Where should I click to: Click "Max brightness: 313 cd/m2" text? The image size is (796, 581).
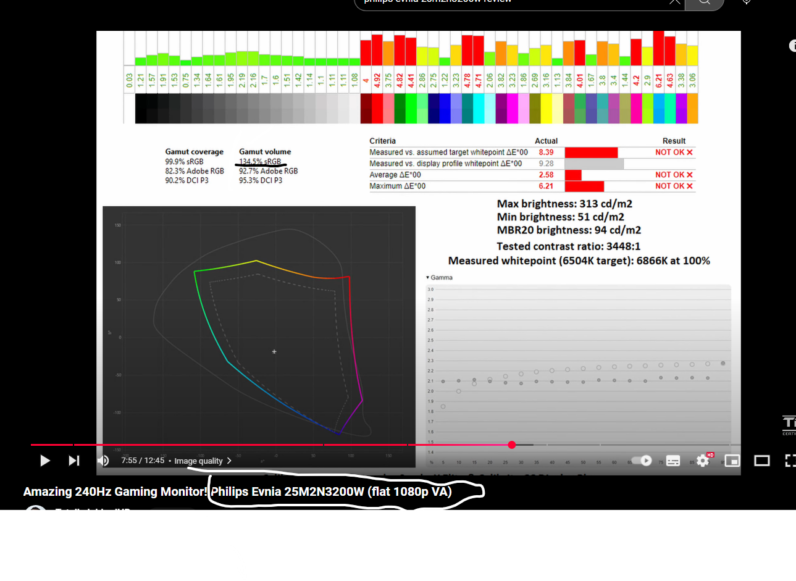tap(564, 204)
